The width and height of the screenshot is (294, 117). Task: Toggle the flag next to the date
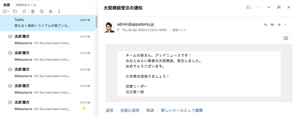tap(119, 30)
